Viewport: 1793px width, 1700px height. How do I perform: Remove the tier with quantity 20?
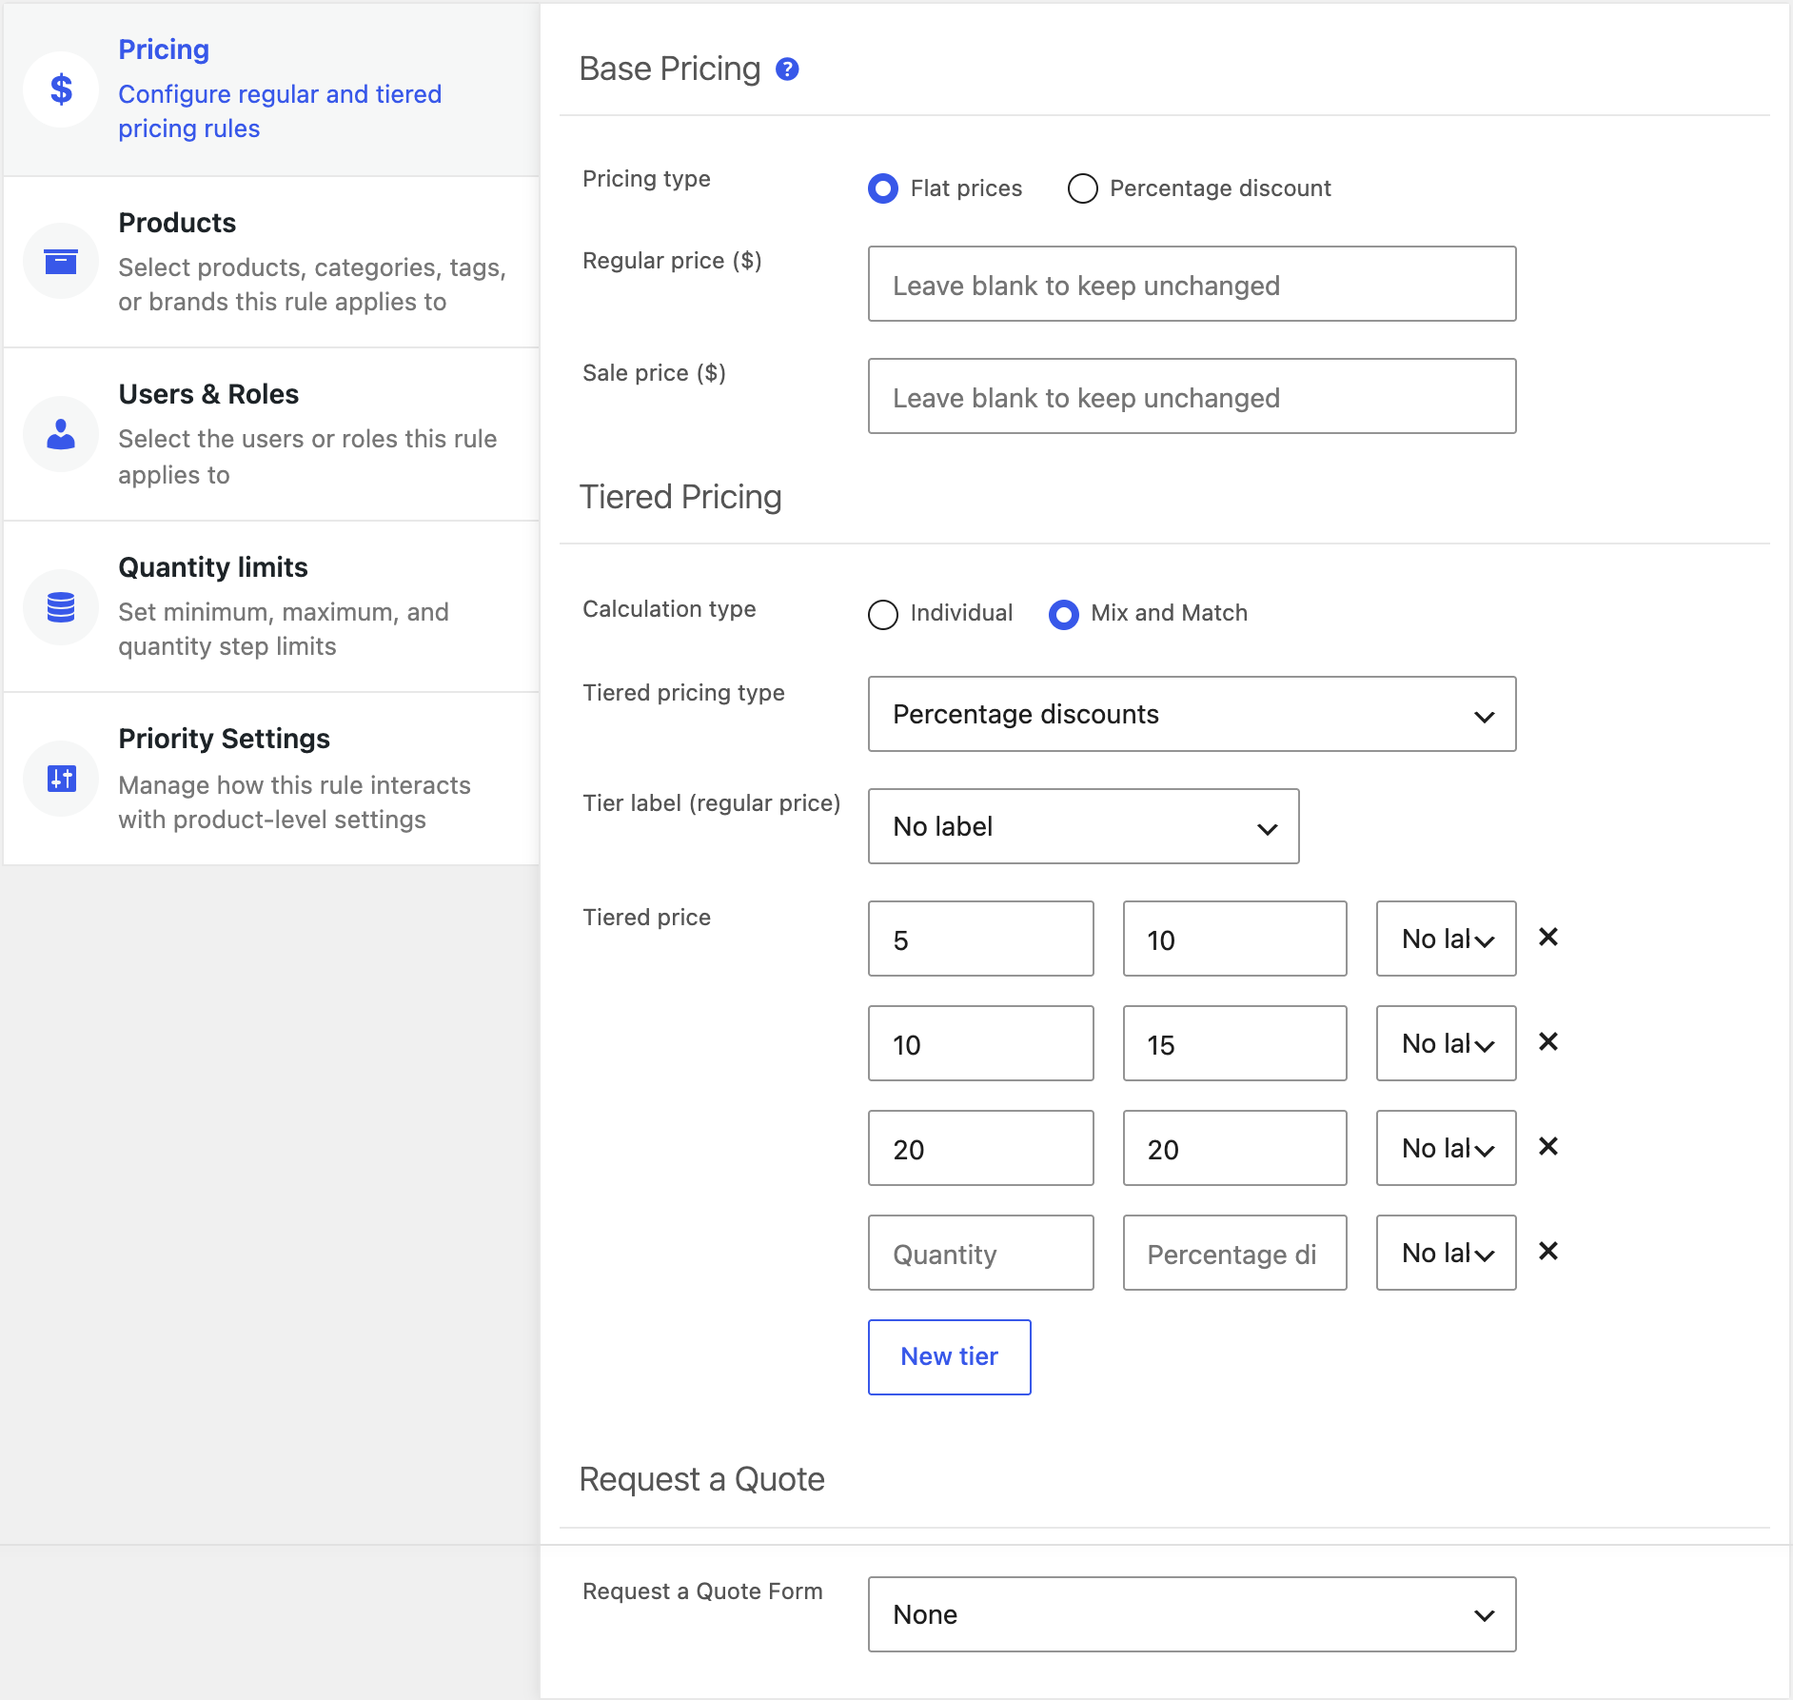coord(1548,1147)
